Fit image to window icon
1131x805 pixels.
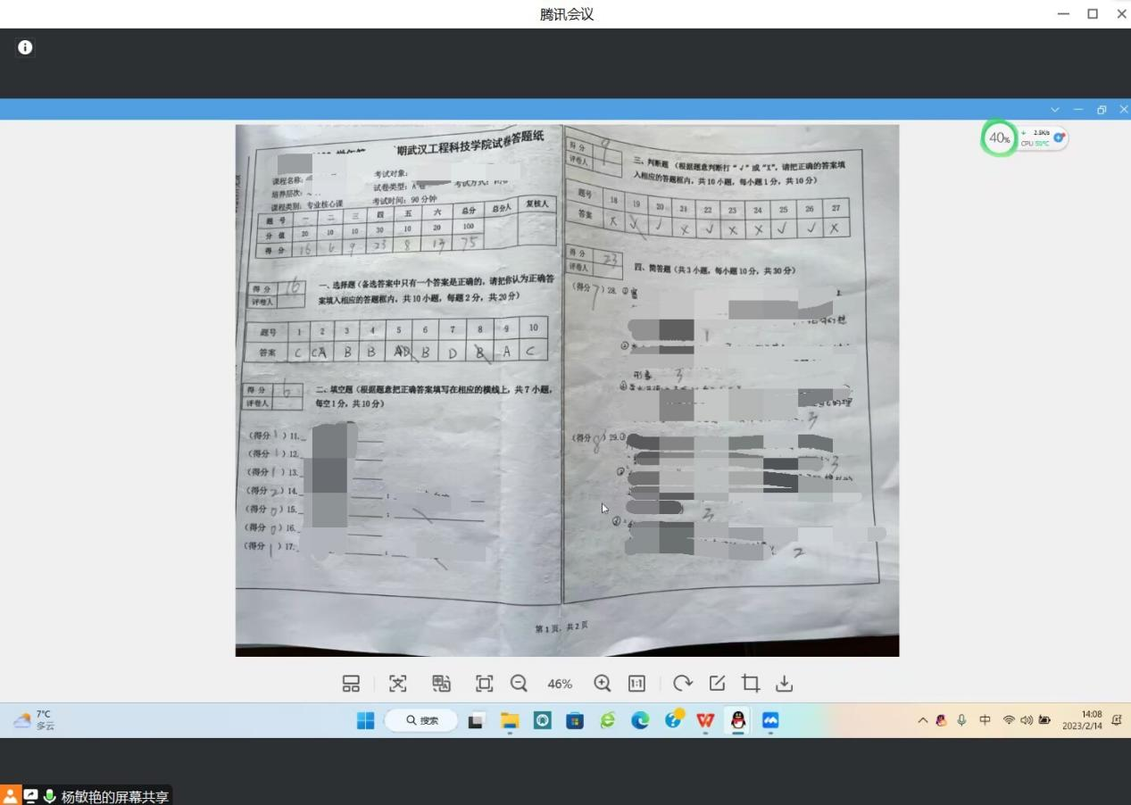click(x=484, y=684)
